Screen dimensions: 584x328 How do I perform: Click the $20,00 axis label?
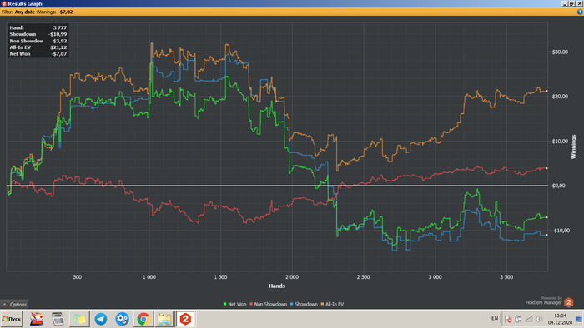tap(560, 97)
